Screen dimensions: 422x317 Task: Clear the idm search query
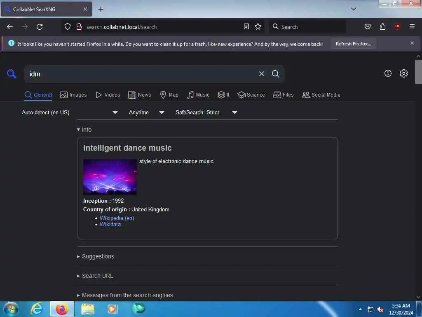[261, 73]
